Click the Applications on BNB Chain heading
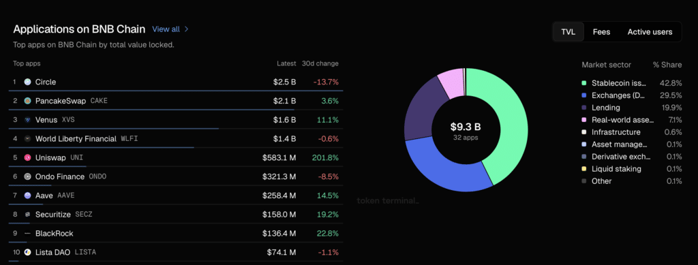The height and width of the screenshot is (265, 698). point(79,29)
